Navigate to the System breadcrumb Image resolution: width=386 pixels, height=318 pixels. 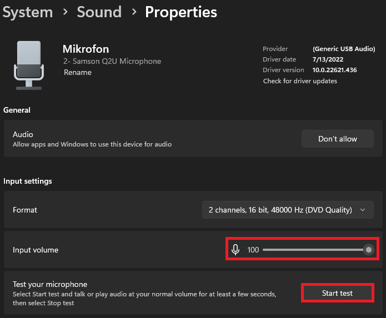point(28,12)
